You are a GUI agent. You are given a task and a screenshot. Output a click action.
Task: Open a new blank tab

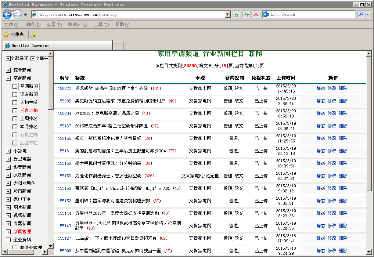coord(119,46)
